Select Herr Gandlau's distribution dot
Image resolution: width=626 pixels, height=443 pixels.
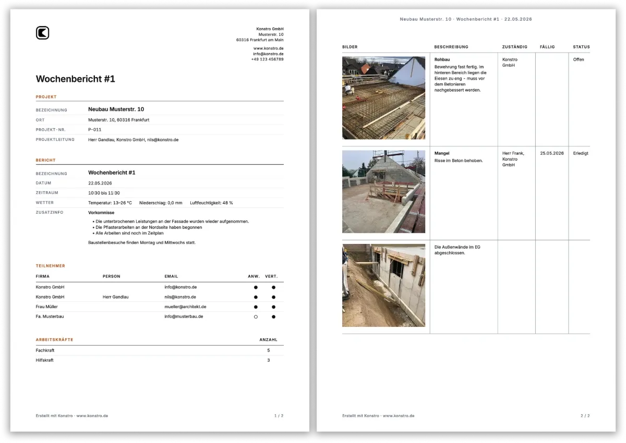[273, 297]
